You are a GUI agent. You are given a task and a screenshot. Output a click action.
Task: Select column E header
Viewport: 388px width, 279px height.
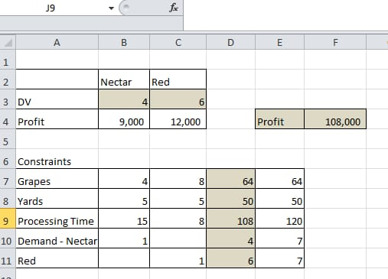click(279, 42)
